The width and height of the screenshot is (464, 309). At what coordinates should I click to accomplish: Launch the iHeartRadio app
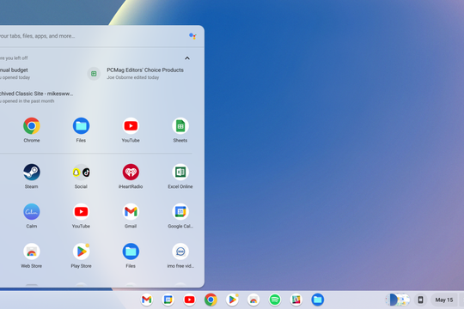coord(131,172)
